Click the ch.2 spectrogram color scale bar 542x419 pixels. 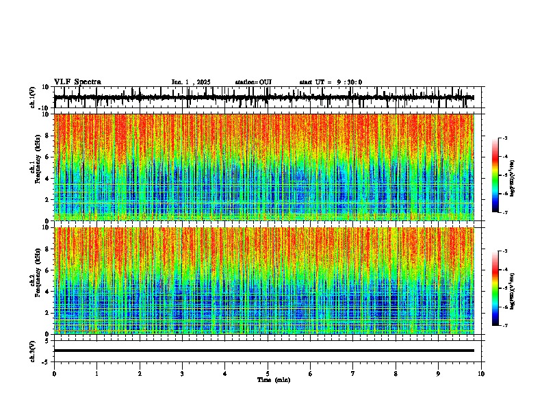click(x=495, y=288)
